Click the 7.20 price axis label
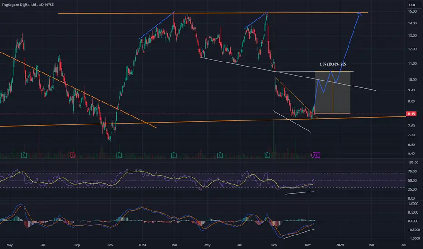 point(411,135)
